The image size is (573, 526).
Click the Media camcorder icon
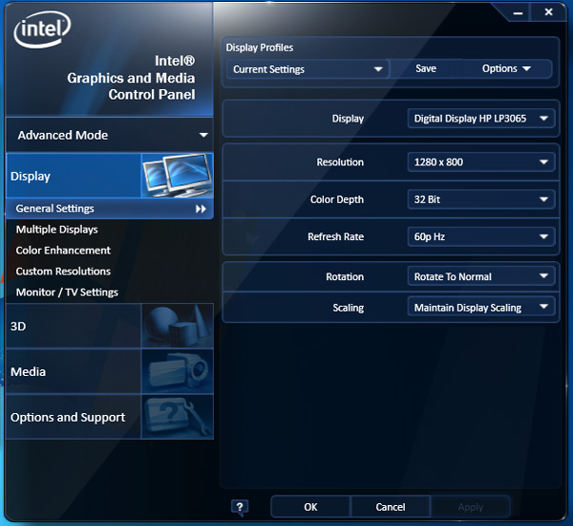(x=178, y=371)
